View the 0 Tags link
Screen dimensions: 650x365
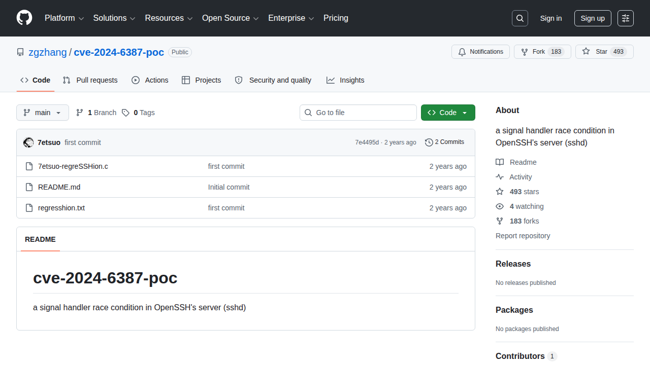(138, 113)
